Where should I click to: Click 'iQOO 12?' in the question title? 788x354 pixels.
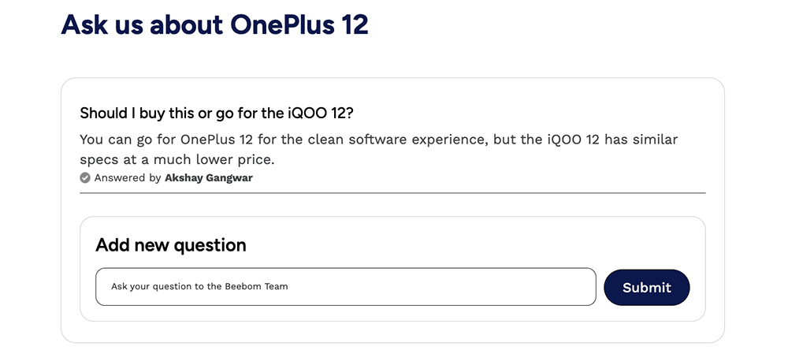click(330, 113)
